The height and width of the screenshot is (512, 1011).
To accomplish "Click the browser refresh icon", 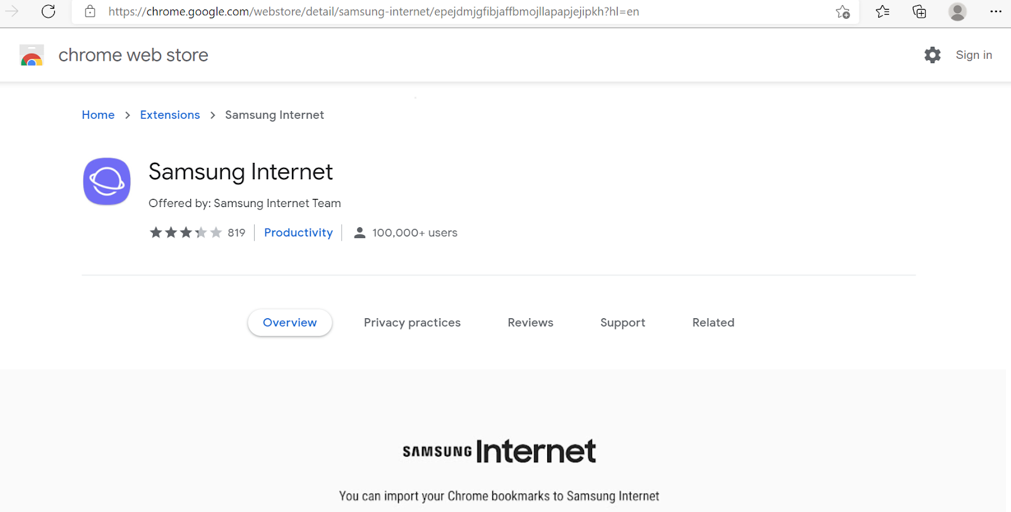I will coord(49,11).
